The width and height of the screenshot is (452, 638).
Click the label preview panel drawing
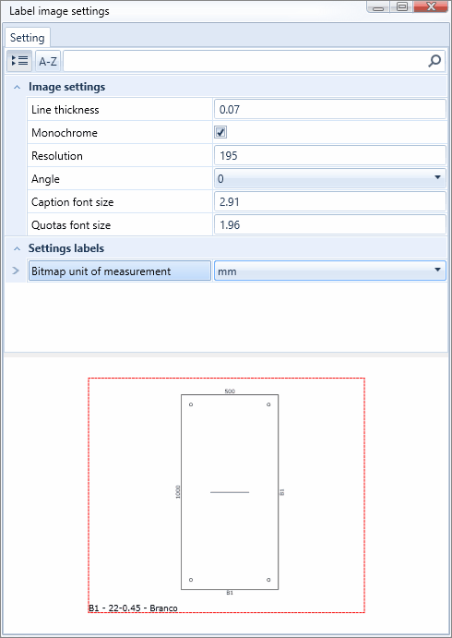(x=226, y=495)
